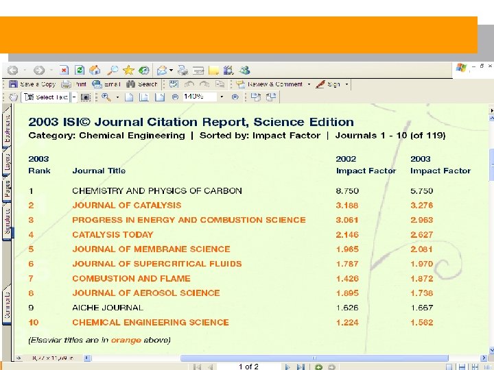Image resolution: width=494 pixels, height=370 pixels.
Task: Expand Select Text tool dropdown arrow
Action: click(x=73, y=97)
